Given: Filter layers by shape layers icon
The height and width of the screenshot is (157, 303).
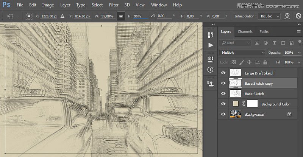Looking at the screenshot, I should (283, 43).
